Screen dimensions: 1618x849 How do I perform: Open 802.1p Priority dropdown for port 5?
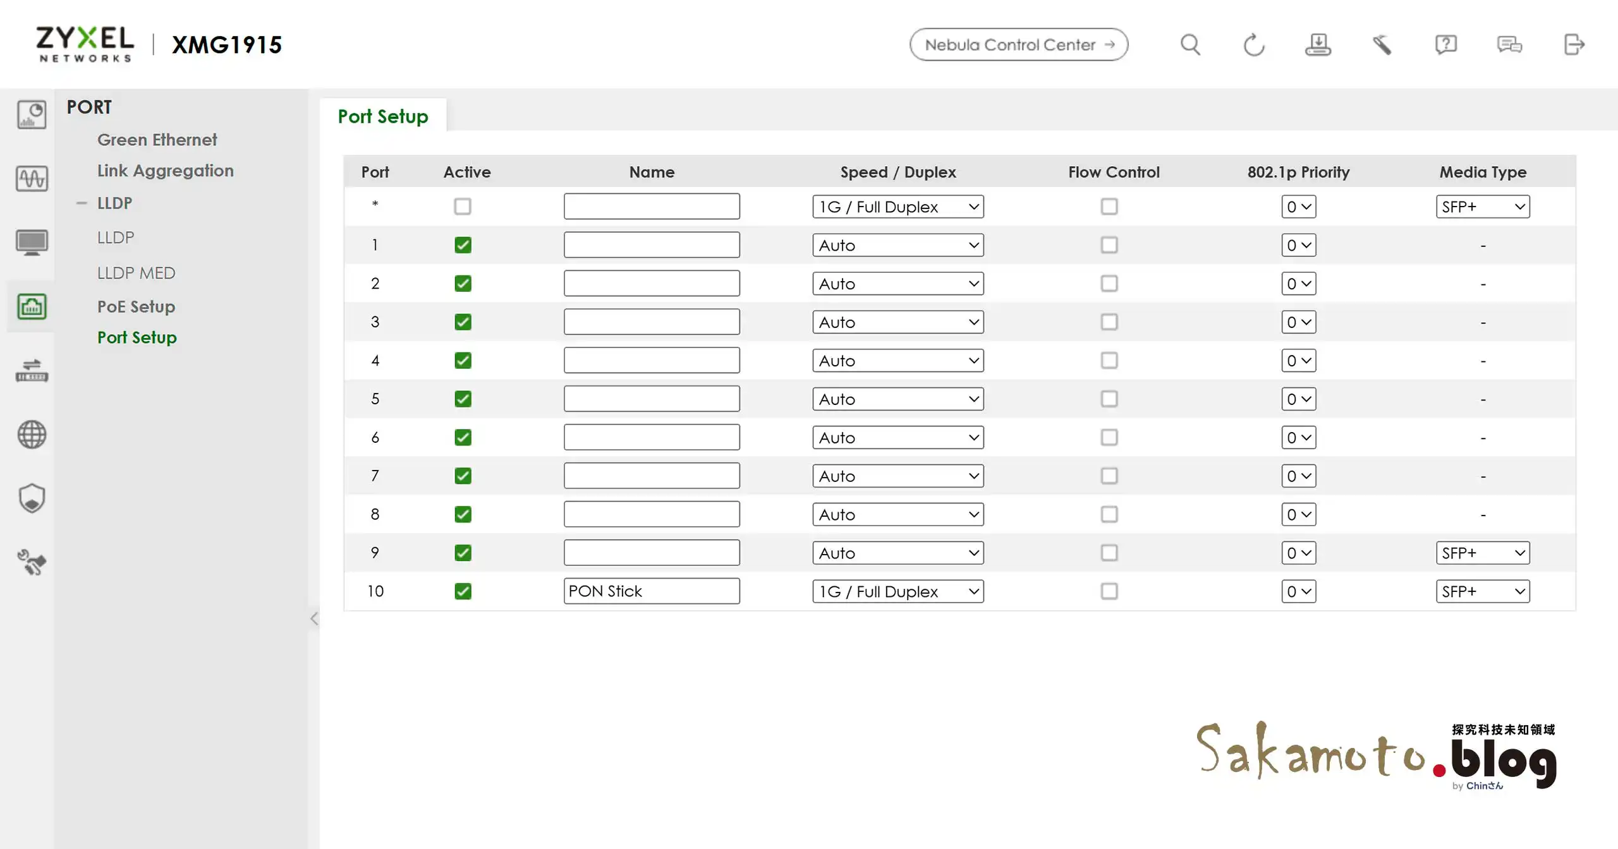1298,399
